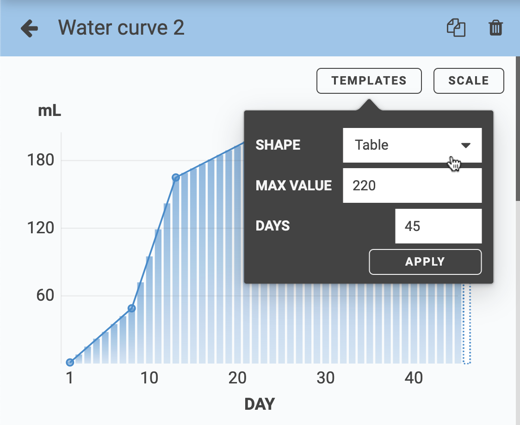The height and width of the screenshot is (425, 520).
Task: Select the DAYS field showing 45
Action: click(x=438, y=226)
